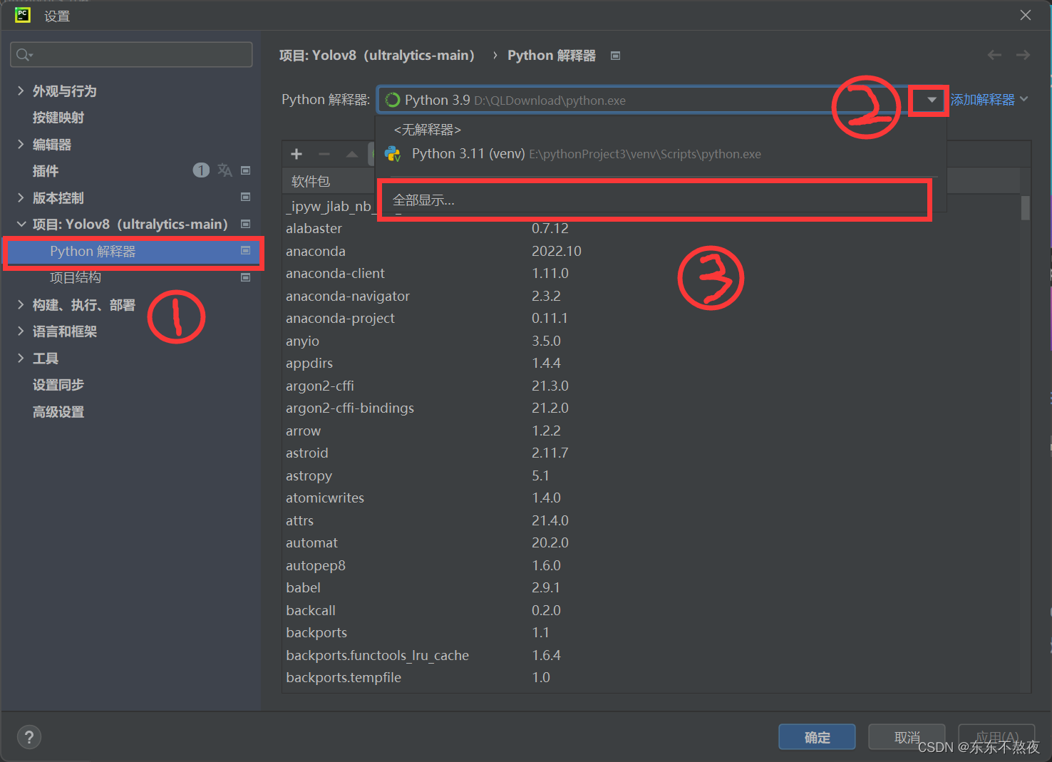1052x762 pixels.
Task: Select the babel package row
Action: (x=651, y=588)
